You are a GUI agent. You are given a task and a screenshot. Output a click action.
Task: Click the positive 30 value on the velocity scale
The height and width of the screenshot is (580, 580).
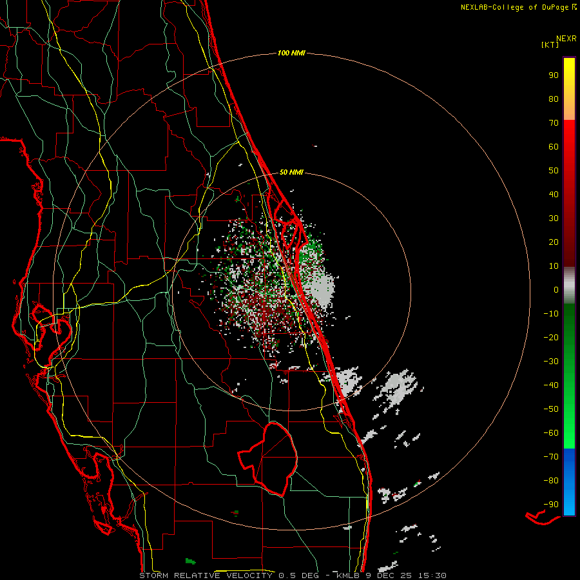tap(554, 218)
